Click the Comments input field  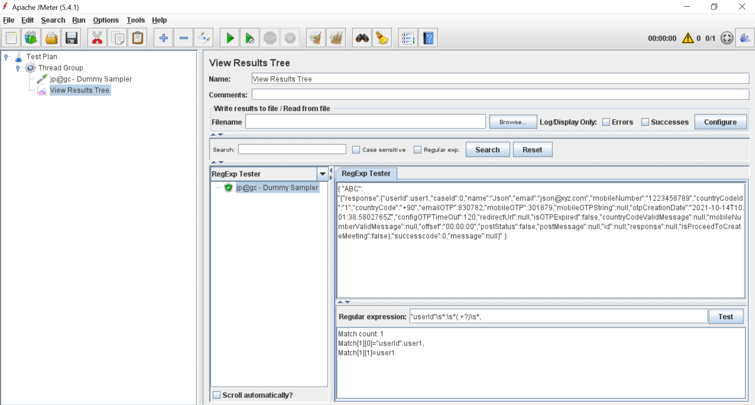(x=500, y=95)
